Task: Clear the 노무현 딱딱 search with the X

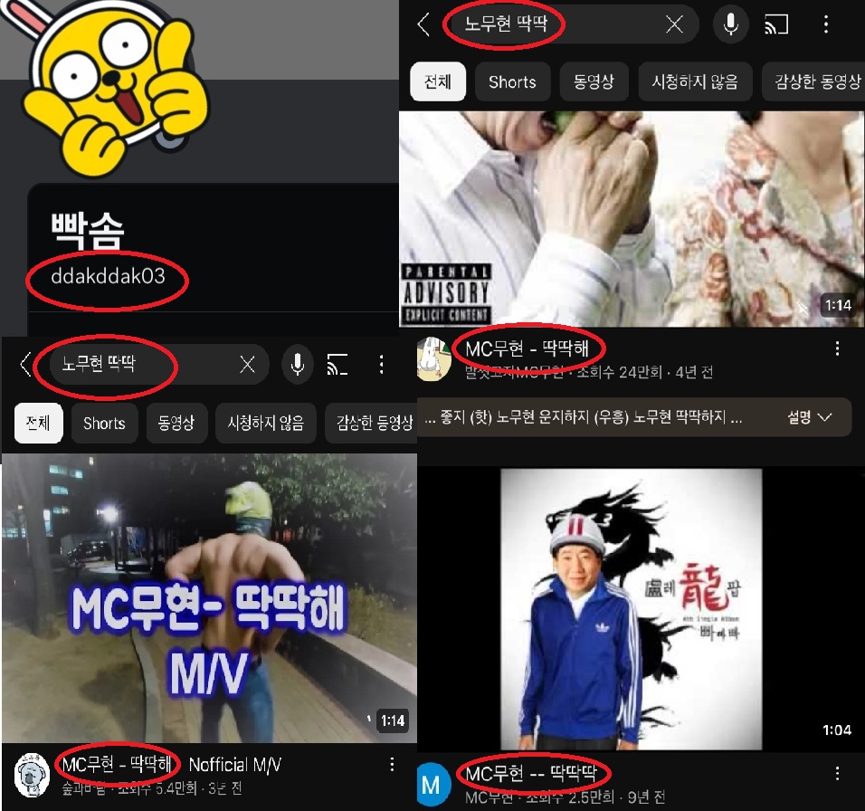Action: click(674, 25)
